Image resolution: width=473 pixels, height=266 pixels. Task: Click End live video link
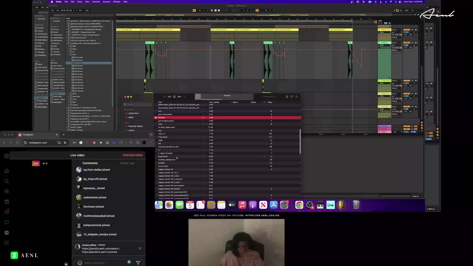pos(133,155)
